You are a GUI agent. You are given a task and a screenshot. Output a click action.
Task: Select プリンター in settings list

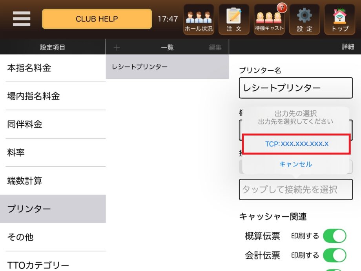tap(53, 209)
